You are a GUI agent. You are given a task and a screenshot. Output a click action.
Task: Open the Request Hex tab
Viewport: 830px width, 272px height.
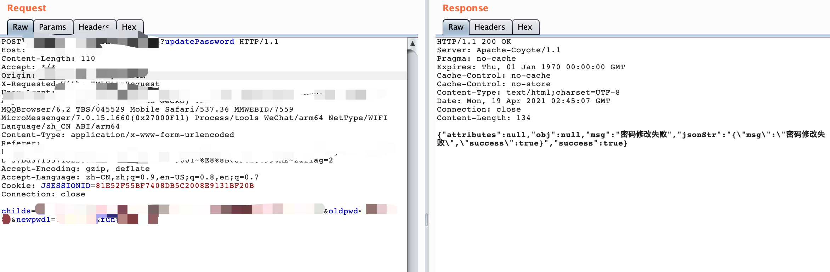129,27
